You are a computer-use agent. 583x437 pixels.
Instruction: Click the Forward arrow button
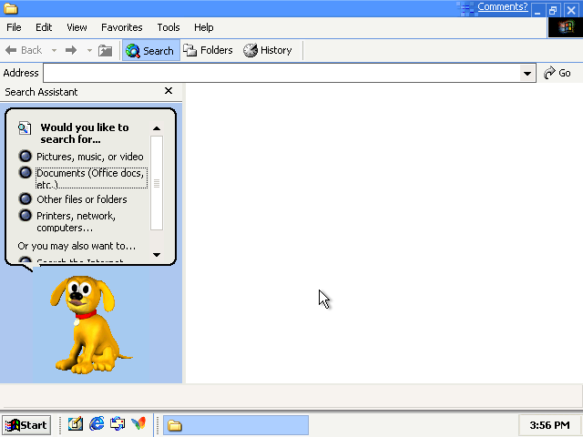pos(71,50)
